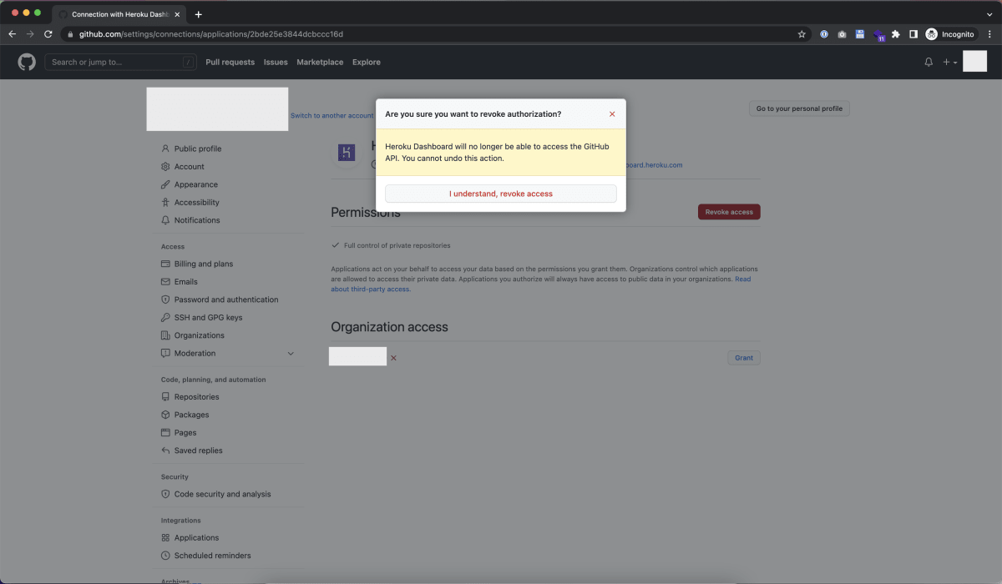Image resolution: width=1002 pixels, height=584 pixels.
Task: Open a new browser tab
Action: tap(198, 14)
